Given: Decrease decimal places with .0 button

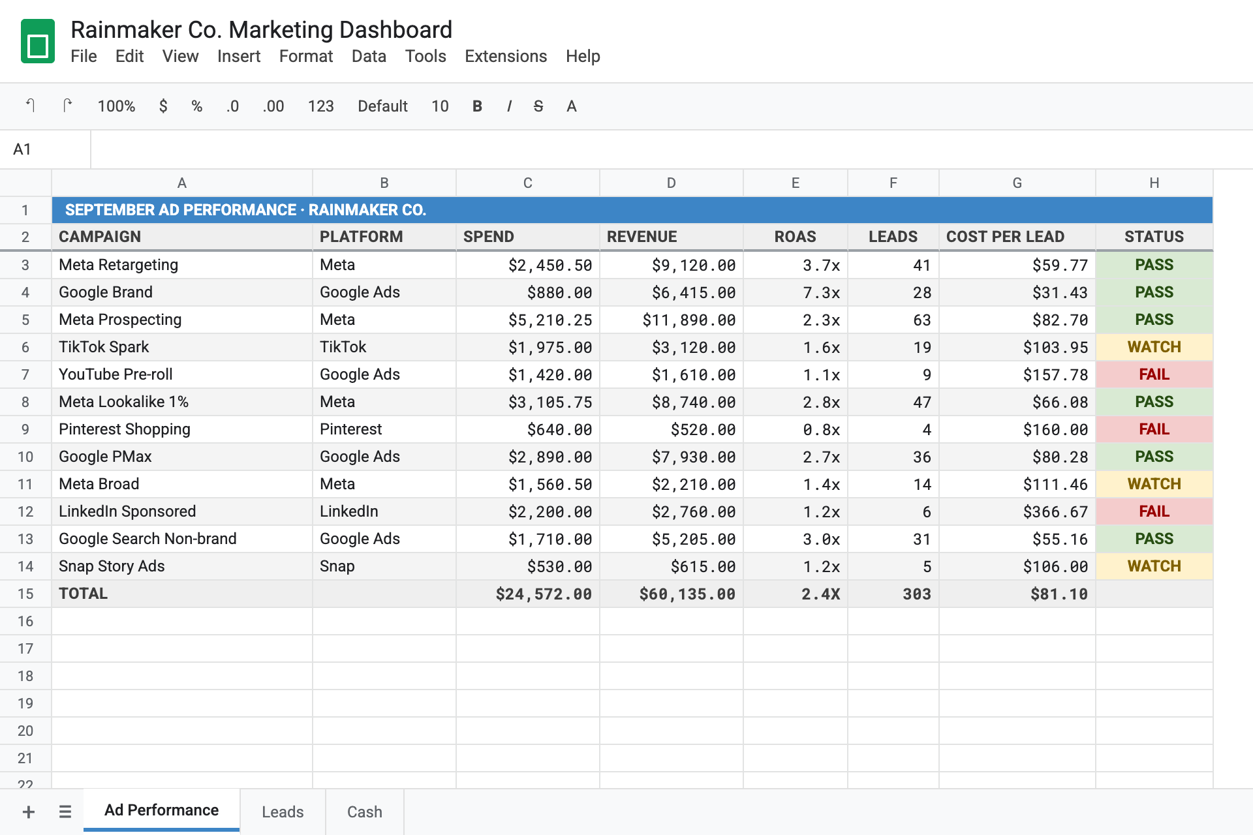Looking at the screenshot, I should click(233, 106).
